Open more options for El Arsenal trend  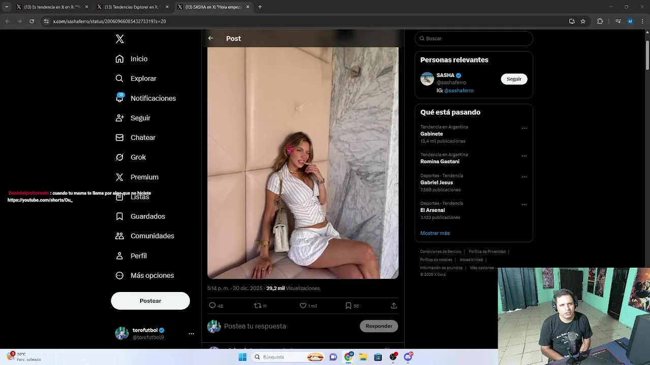[x=524, y=205]
